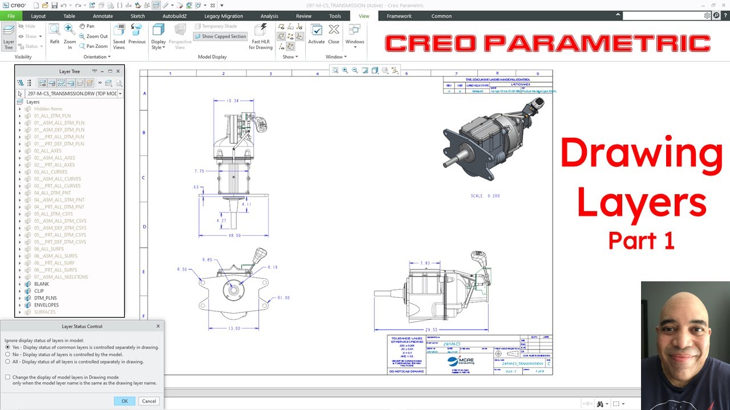Click the graphics toolbar zoom out icon
The width and height of the screenshot is (730, 410).
(x=355, y=71)
